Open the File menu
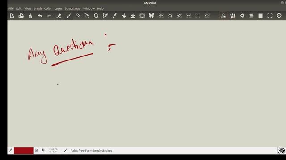This screenshot has height=160, width=286. coord(11,8)
